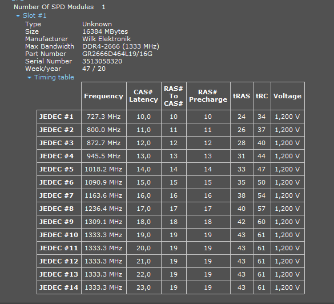Viewport: 334px width, 304px height.
Task: Click the CAS latency 19,0 cell
Action: coord(143,235)
